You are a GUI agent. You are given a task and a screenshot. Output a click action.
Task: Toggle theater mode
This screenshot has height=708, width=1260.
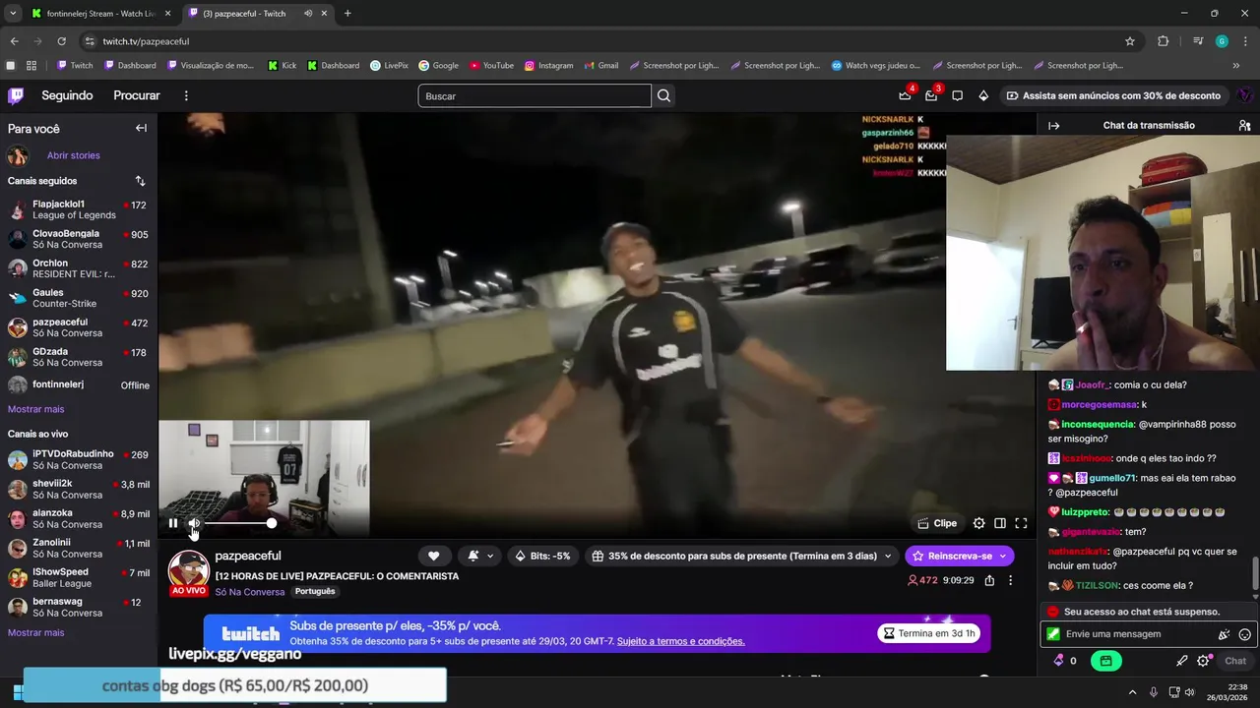tap(1000, 523)
